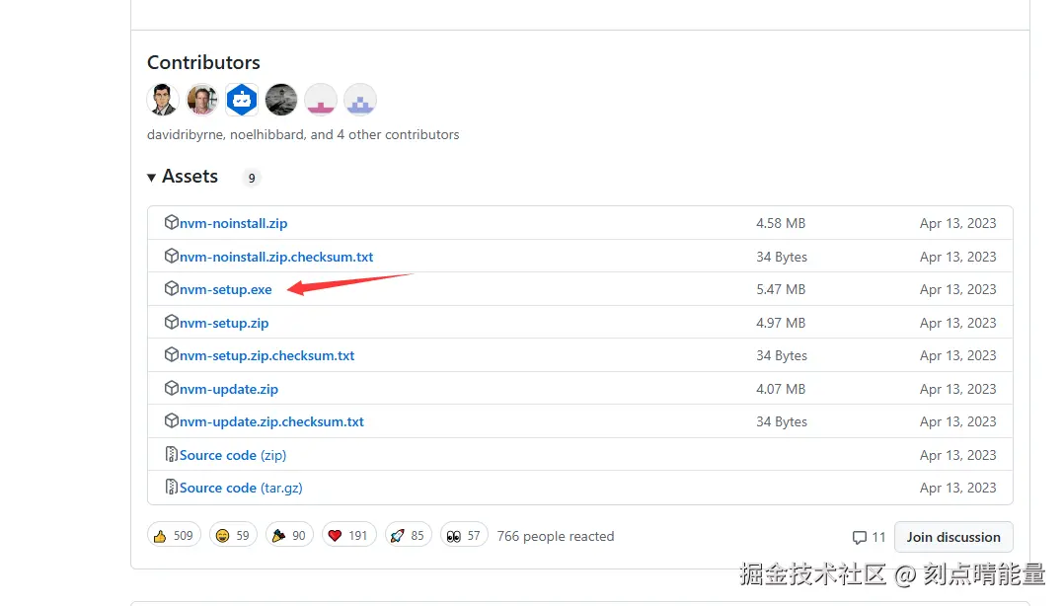Image resolution: width=1064 pixels, height=606 pixels.
Task: React with eyes emoji (57)
Action: tap(464, 536)
